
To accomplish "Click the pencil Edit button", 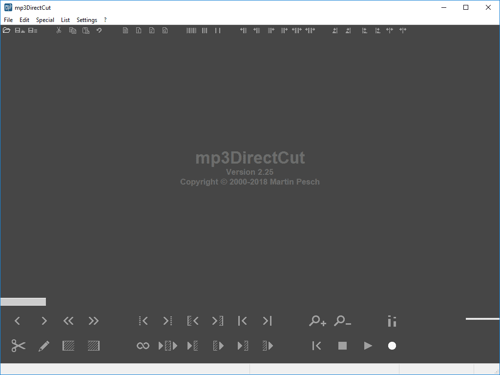I will click(x=43, y=346).
